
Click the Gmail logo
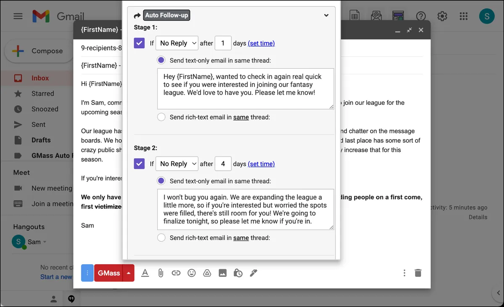coord(58,17)
